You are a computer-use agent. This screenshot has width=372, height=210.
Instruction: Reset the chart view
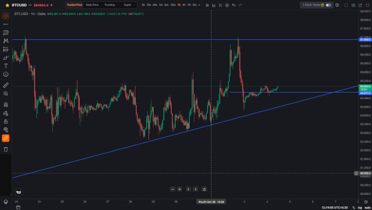[x=204, y=189]
